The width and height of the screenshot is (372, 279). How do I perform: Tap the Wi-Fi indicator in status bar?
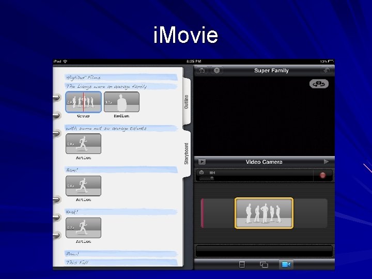[65, 61]
